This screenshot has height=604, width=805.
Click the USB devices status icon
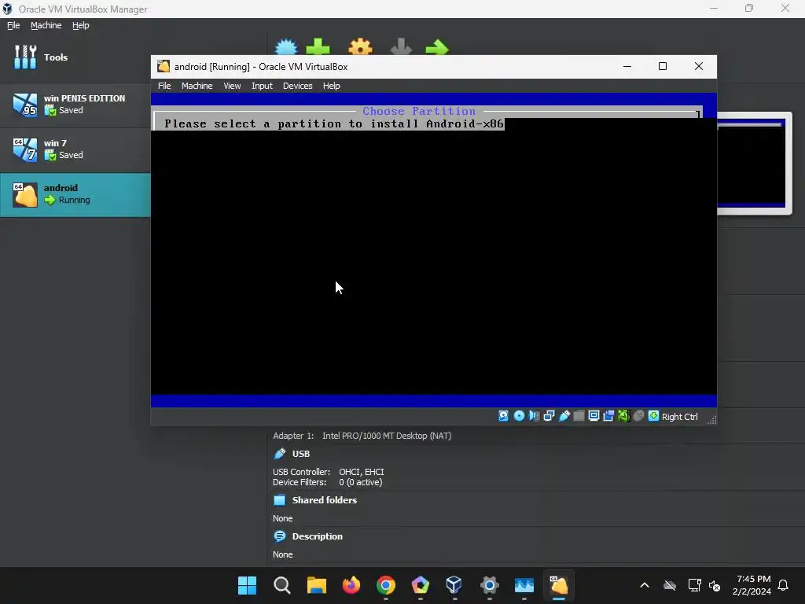tap(564, 416)
